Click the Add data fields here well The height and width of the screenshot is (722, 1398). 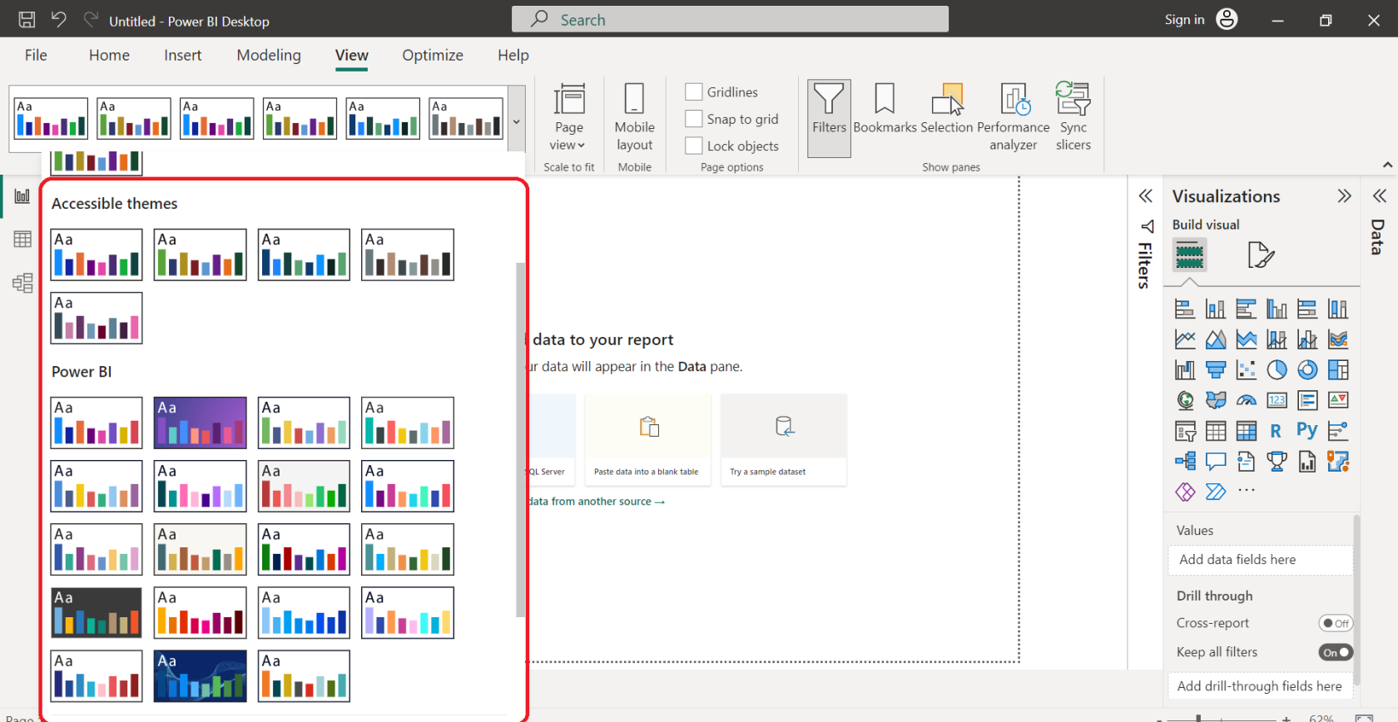[x=1260, y=560]
